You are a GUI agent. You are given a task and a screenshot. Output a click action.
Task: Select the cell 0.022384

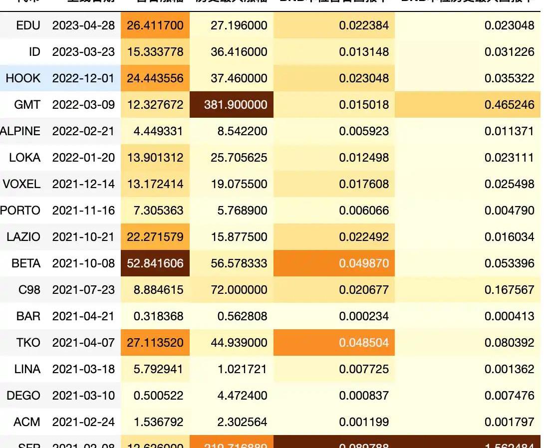pos(364,25)
